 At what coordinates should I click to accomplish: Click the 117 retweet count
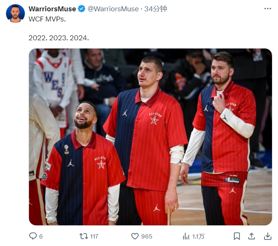click(x=94, y=237)
